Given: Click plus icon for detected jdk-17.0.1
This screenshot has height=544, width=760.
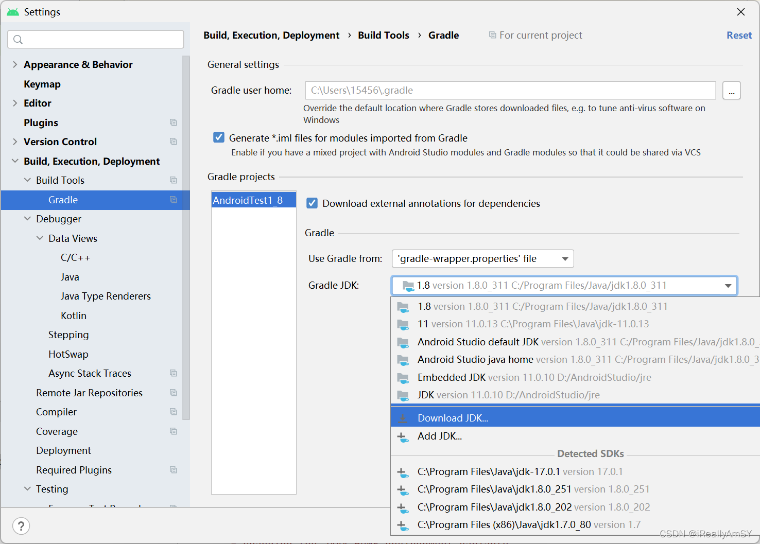Looking at the screenshot, I should tap(403, 472).
